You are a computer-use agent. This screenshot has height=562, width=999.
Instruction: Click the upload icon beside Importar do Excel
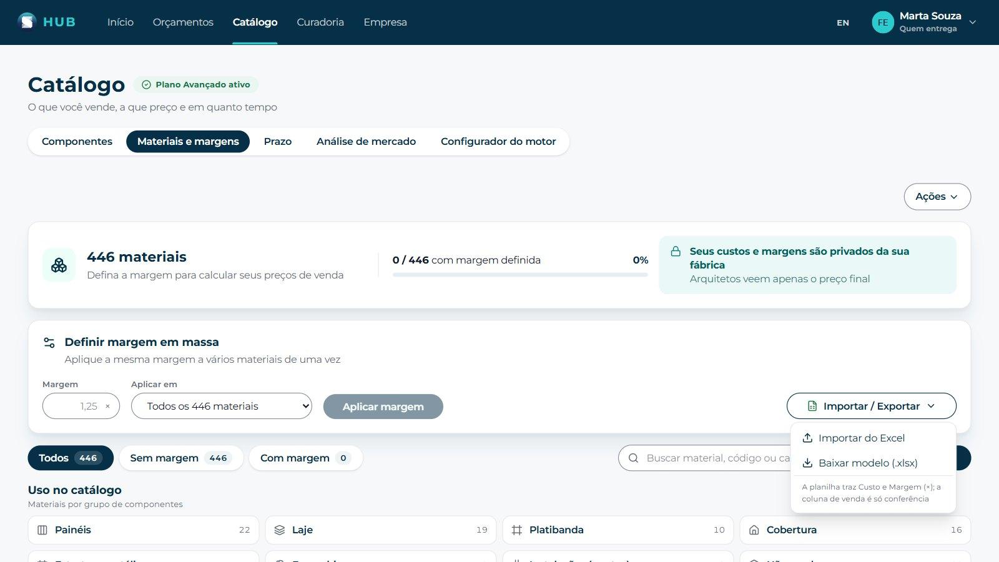(x=807, y=438)
